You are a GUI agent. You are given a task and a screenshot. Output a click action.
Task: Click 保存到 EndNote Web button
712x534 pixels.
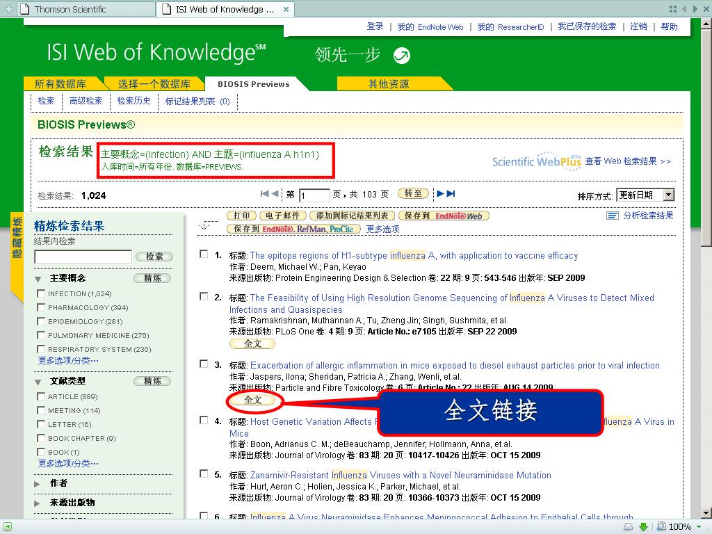[x=444, y=216]
